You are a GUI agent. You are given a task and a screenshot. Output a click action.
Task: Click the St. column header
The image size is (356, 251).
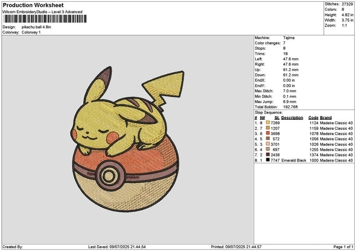point(277,118)
